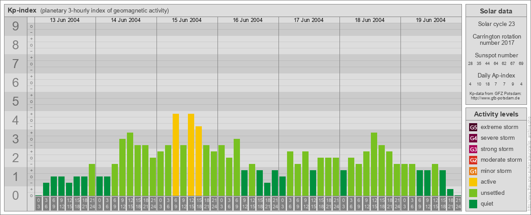
Task: Click the yellow 6-9 bar on 15 Jun
Action: (176, 155)
